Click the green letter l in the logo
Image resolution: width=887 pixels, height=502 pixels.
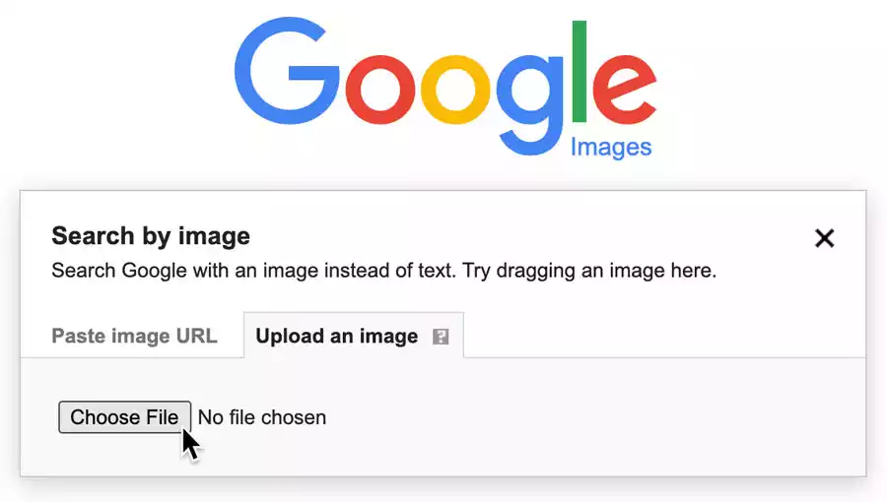pos(580,67)
